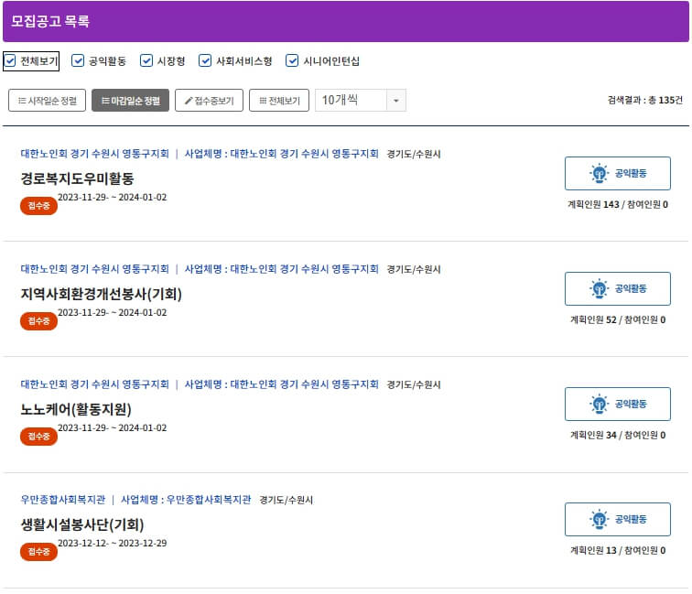
Task: Toggle the 사회서비스형 checkbox
Action: pyautogui.click(x=205, y=60)
